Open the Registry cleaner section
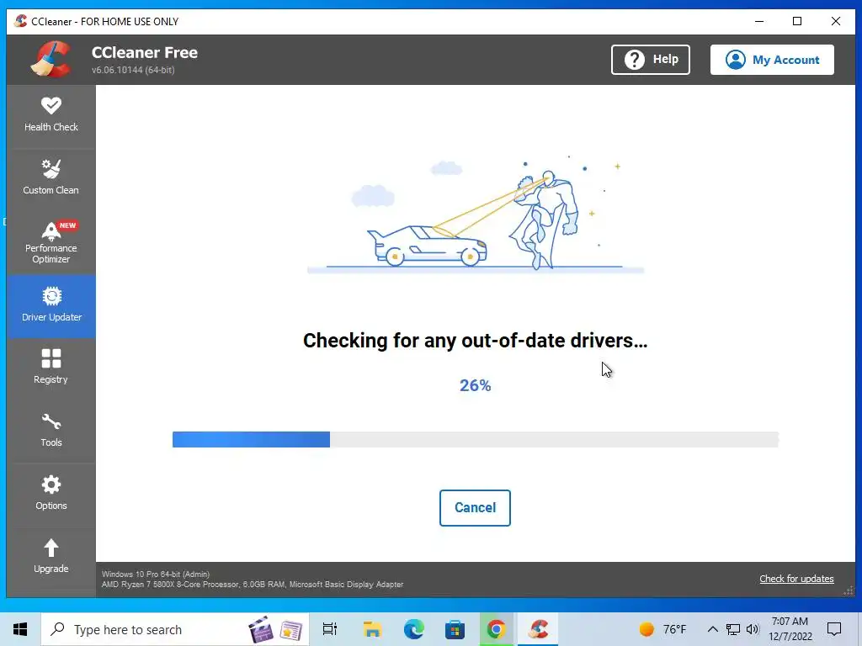This screenshot has width=862, height=646. tap(51, 368)
